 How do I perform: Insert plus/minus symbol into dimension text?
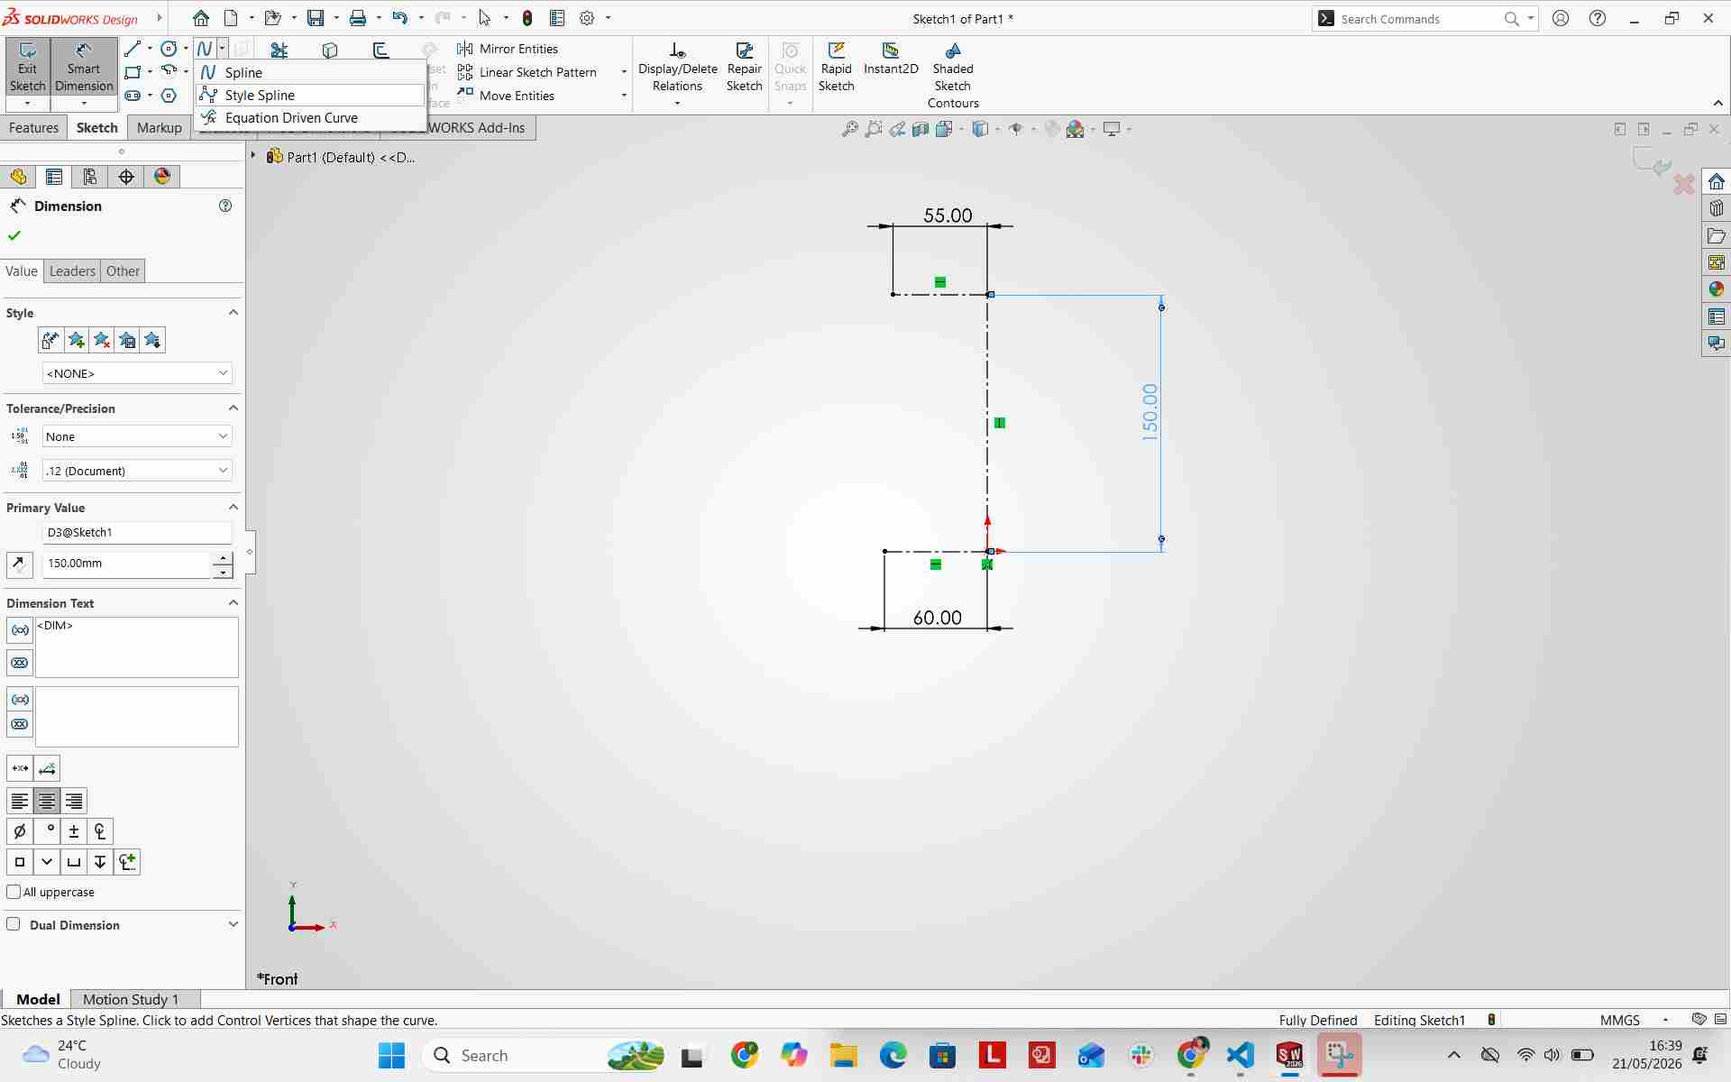(74, 831)
